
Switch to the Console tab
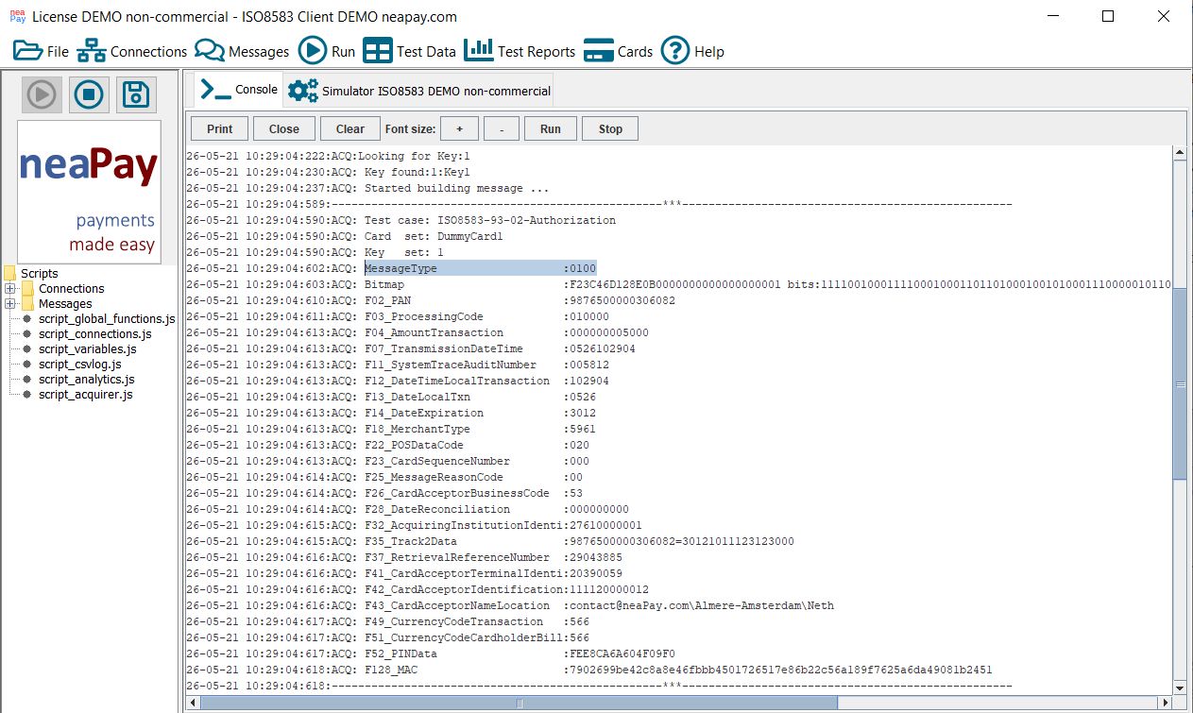[239, 90]
